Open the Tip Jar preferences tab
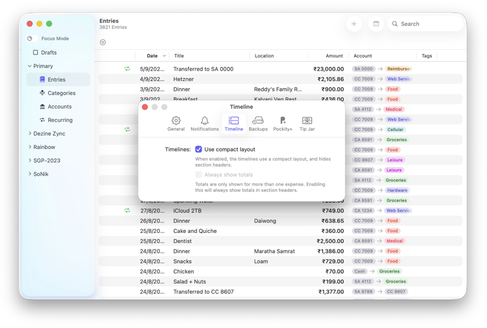487x328 pixels. [307, 123]
